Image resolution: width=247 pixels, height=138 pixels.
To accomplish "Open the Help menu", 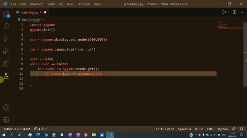I will click(x=97, y=4).
